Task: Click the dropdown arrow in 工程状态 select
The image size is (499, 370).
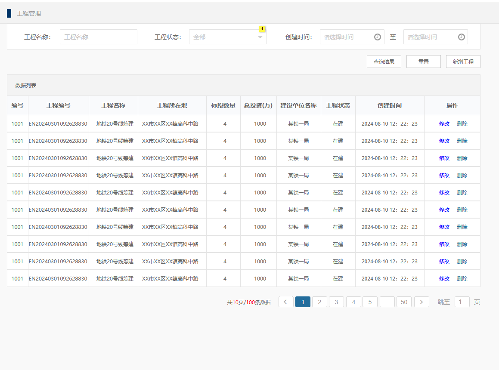Action: click(260, 37)
